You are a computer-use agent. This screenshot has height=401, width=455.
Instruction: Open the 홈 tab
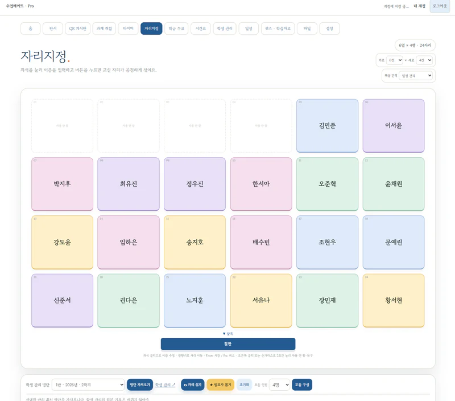[31, 28]
